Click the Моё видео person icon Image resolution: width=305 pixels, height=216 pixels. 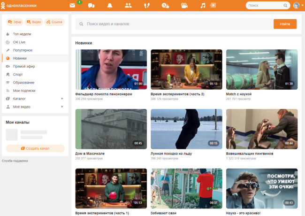[8, 107]
